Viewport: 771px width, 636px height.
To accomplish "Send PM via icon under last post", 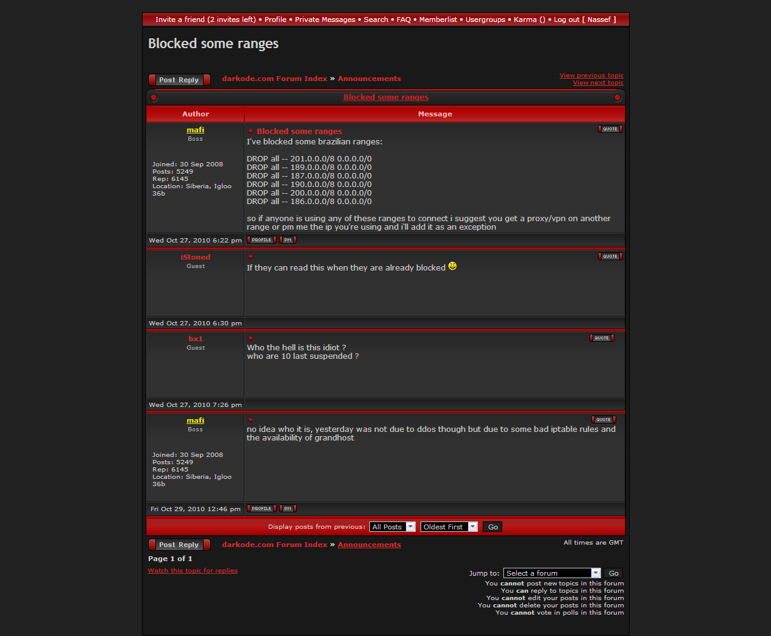I will pyautogui.click(x=288, y=509).
